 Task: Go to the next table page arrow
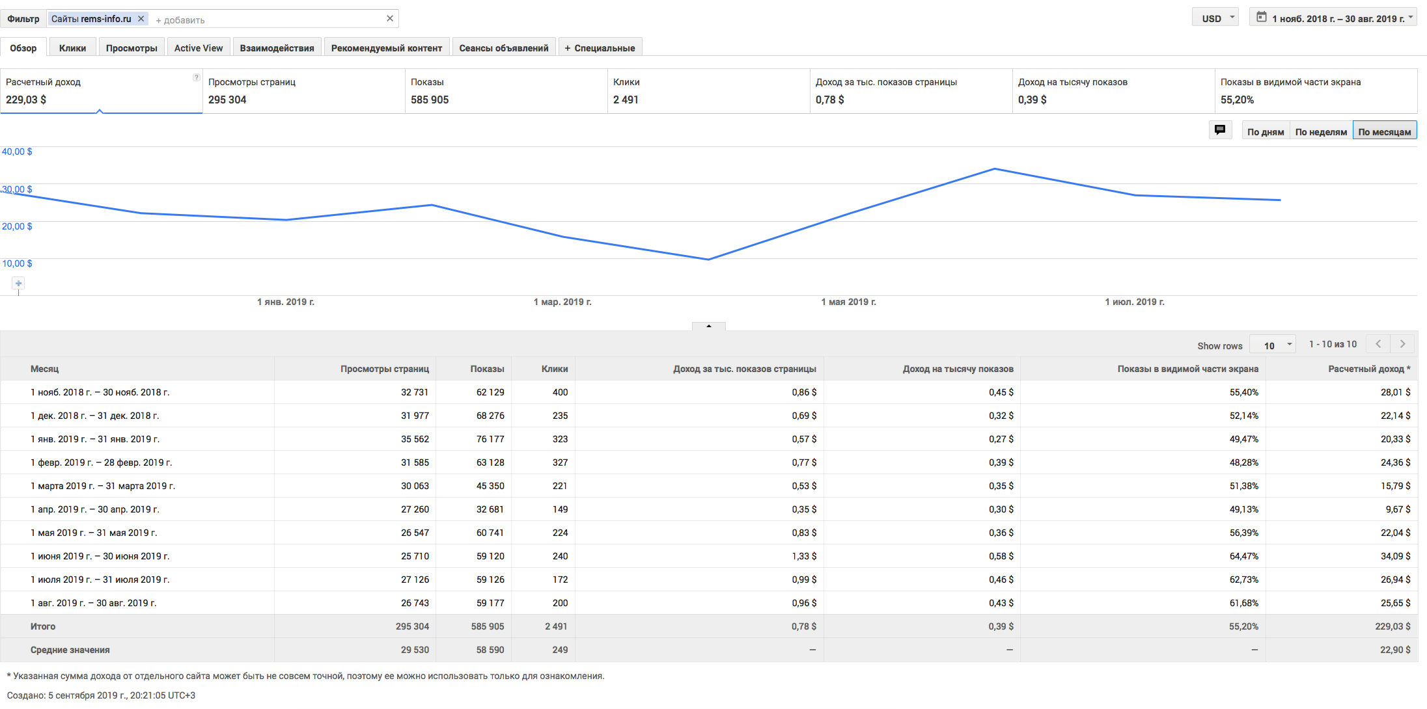[1402, 344]
